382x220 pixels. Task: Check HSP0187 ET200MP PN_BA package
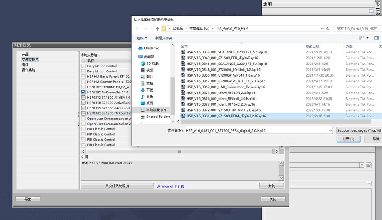(83, 87)
